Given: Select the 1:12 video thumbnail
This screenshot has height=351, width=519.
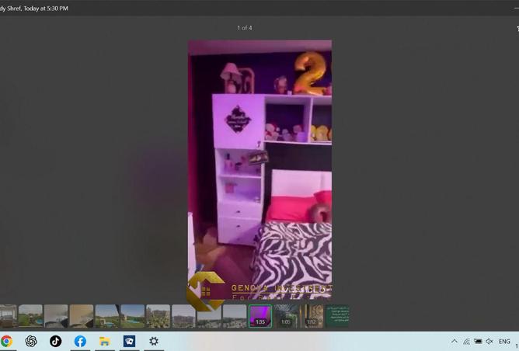Looking at the screenshot, I should coord(311,315).
